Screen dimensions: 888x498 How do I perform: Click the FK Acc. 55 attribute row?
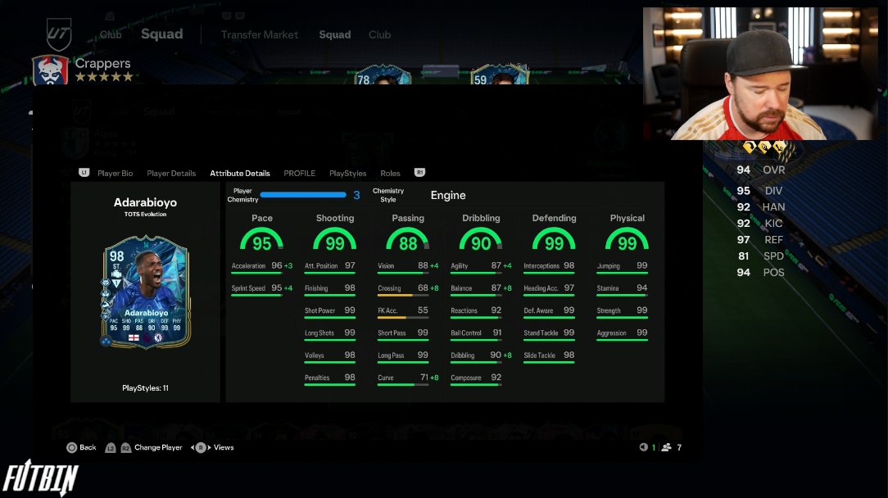(403, 311)
